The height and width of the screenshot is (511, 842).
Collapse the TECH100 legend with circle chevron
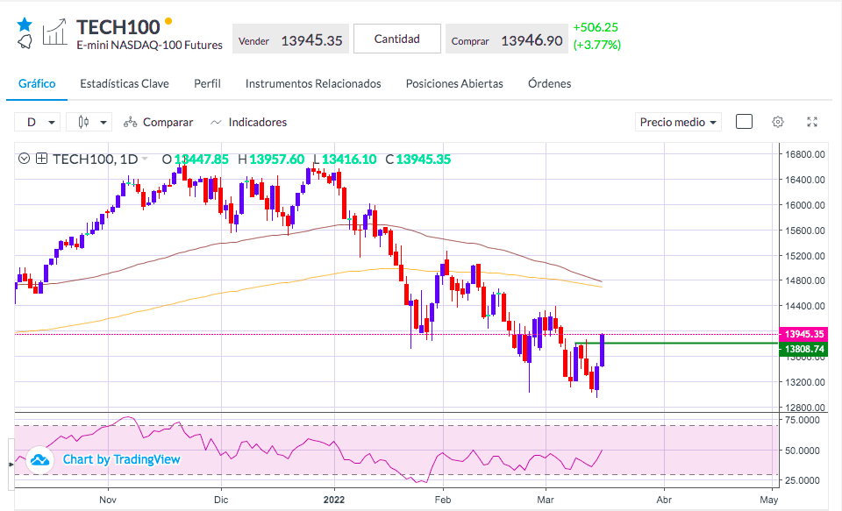[24, 159]
